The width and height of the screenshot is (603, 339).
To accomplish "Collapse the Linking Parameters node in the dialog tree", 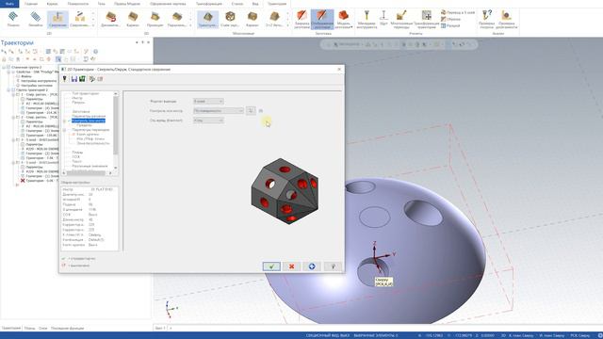I will coord(64,130).
